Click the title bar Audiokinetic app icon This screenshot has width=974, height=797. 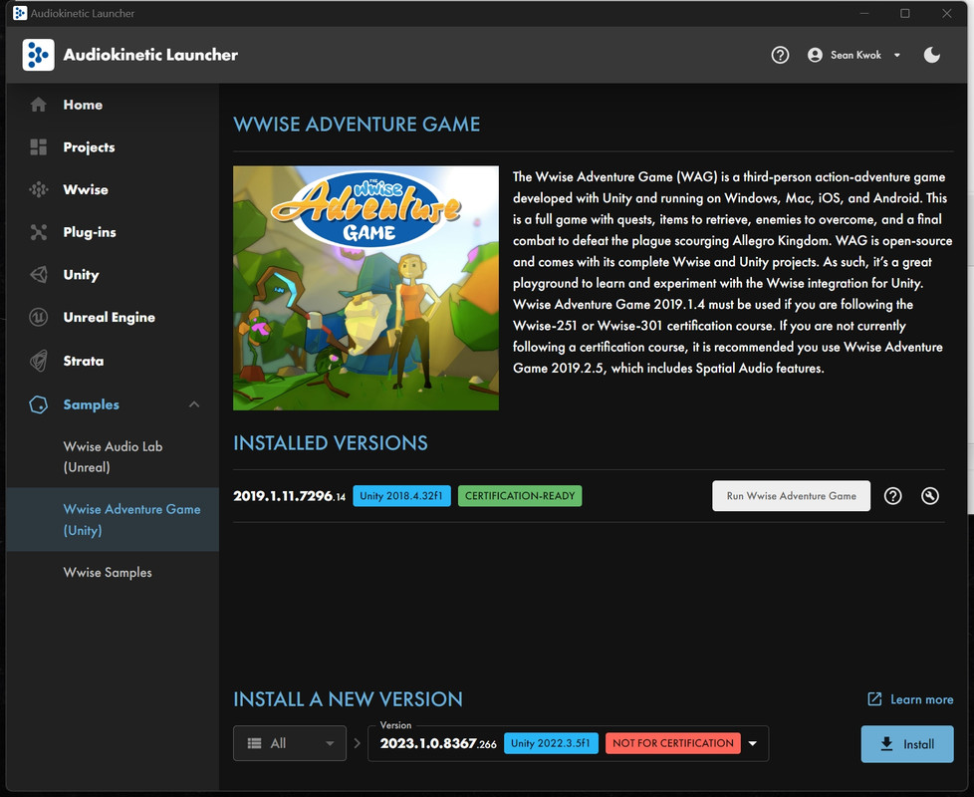coord(20,13)
